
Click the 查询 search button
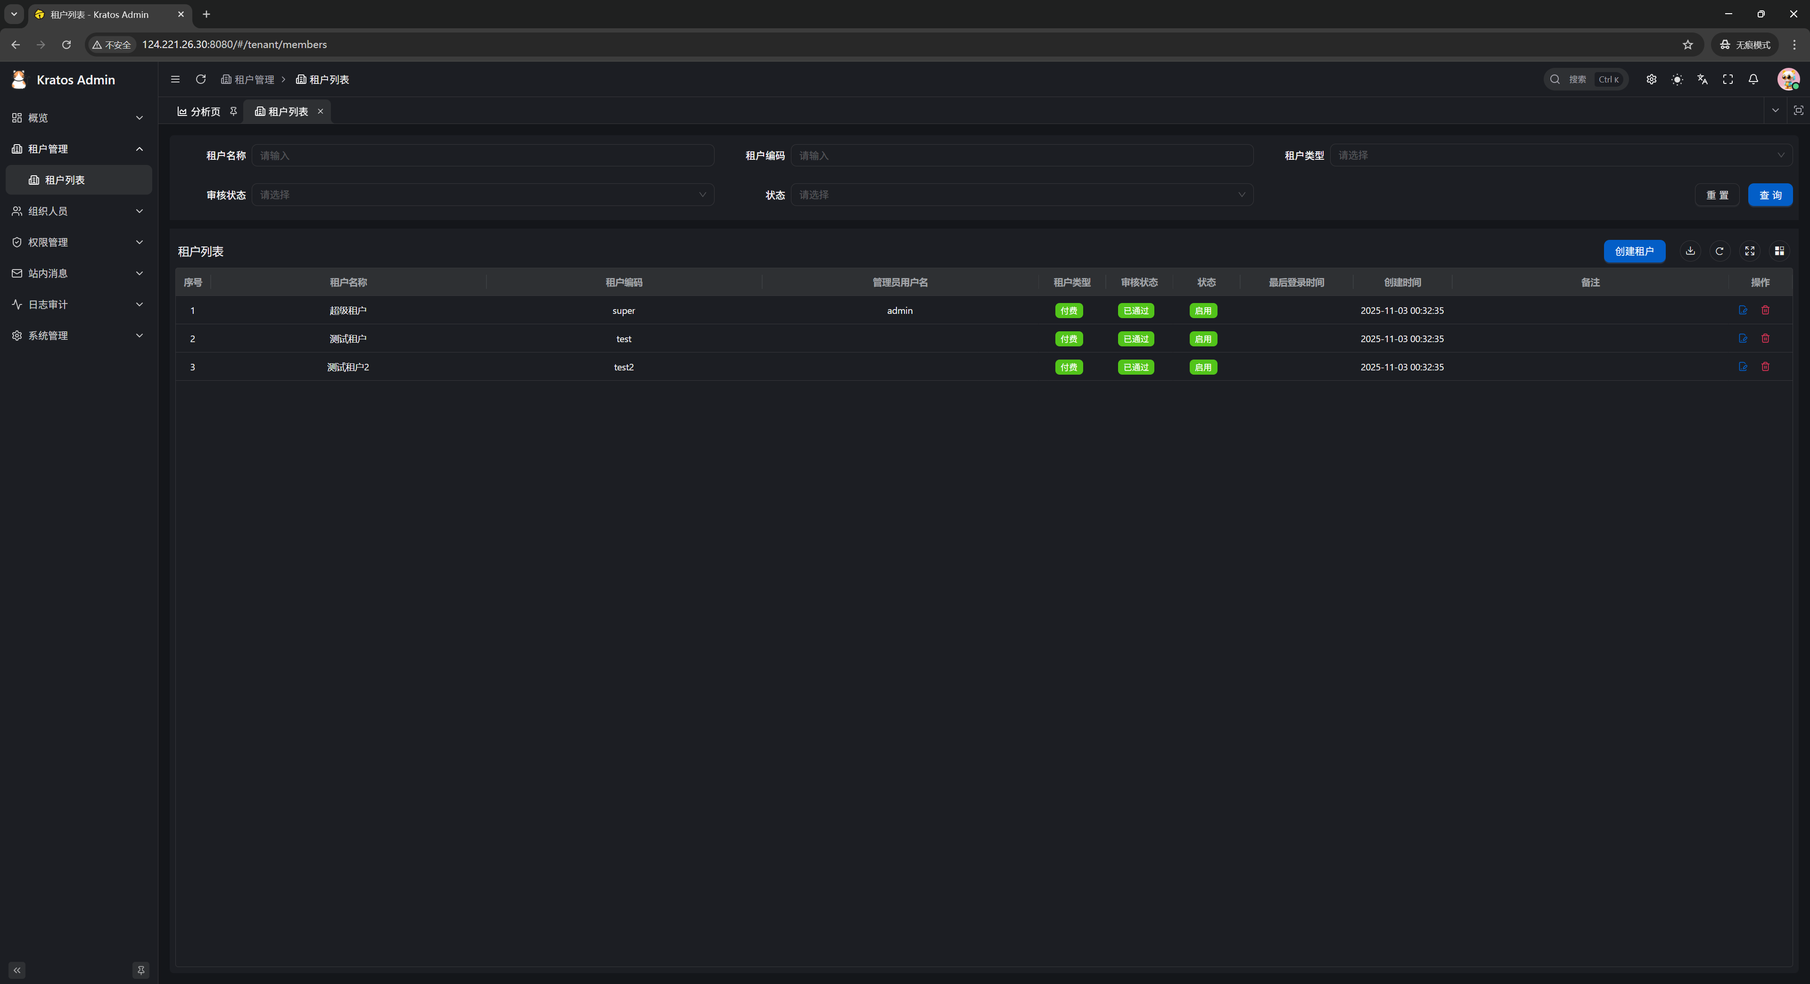[1769, 195]
